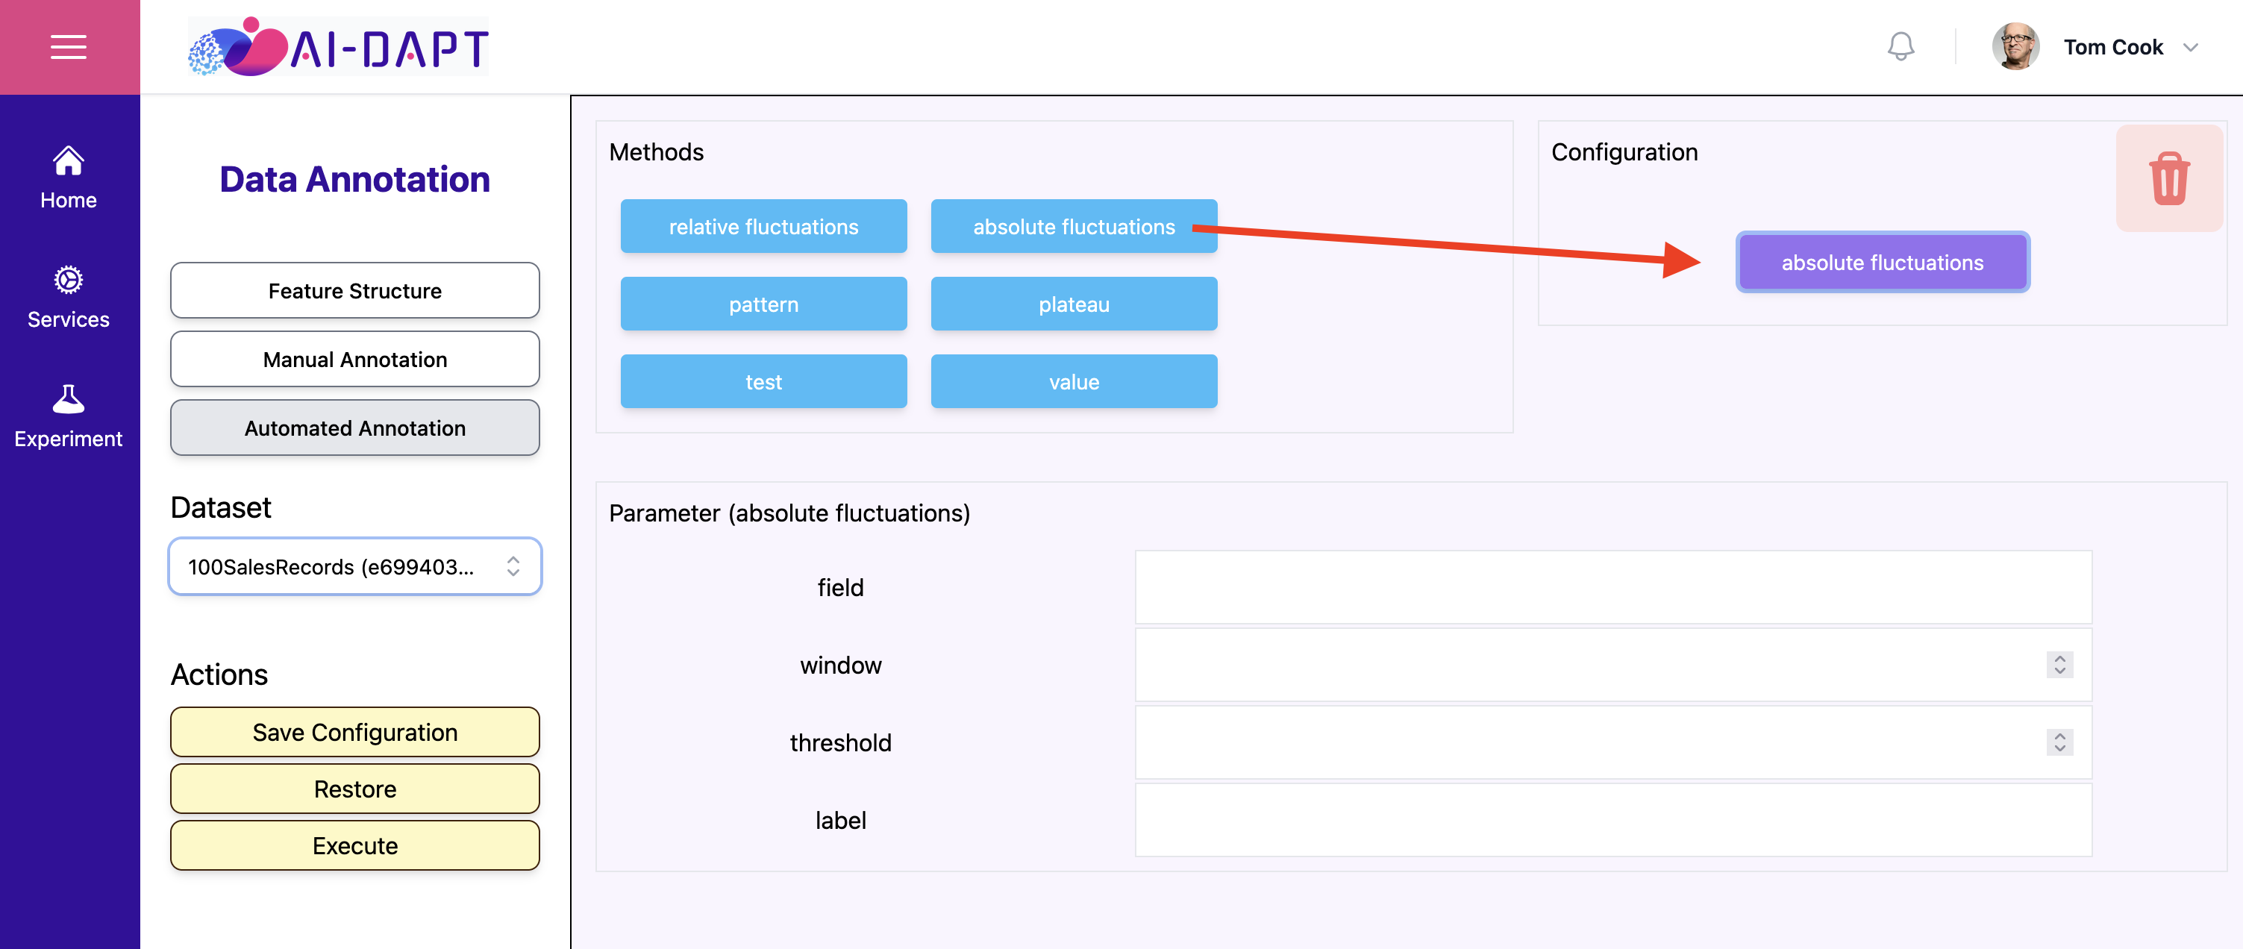Click Save Configuration button
This screenshot has width=2243, height=949.
pos(355,732)
